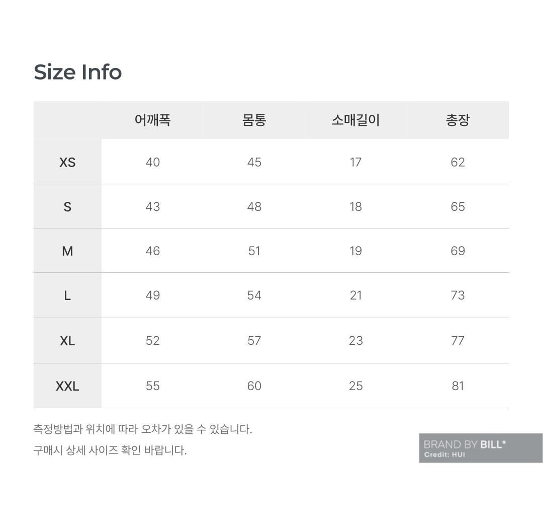Pick the XL size row label
543x527 pixels.
click(x=67, y=341)
